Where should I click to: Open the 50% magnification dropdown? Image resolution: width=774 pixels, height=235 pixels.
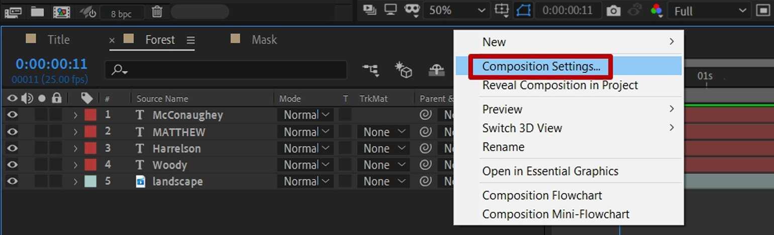coord(455,11)
